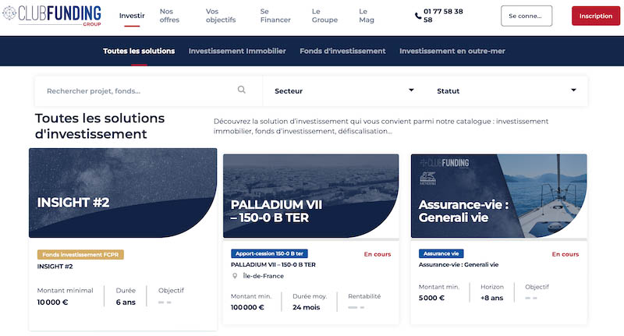Click the +8 ans horizon value

pyautogui.click(x=492, y=298)
